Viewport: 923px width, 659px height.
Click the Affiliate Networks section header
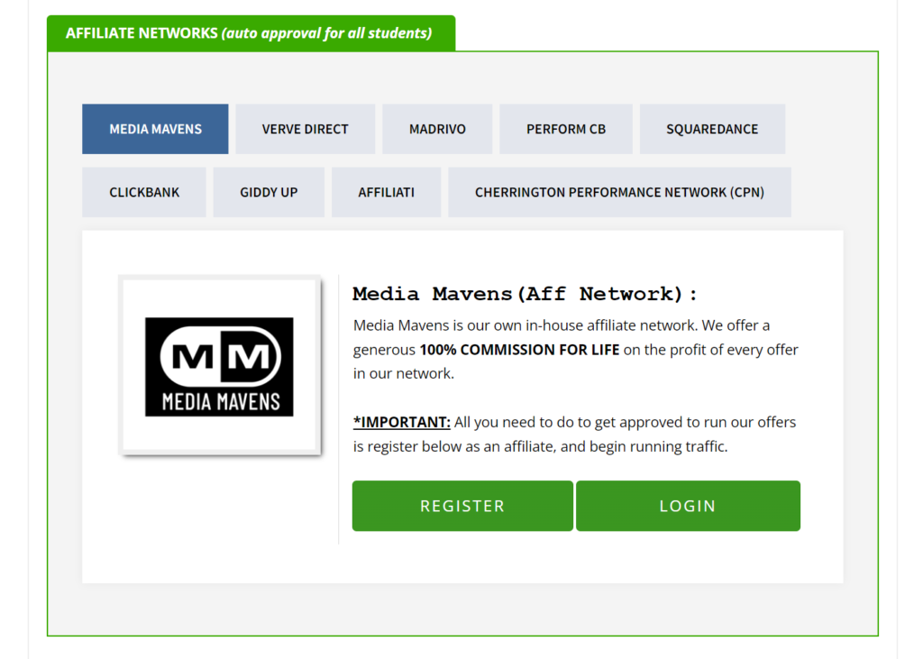point(251,33)
